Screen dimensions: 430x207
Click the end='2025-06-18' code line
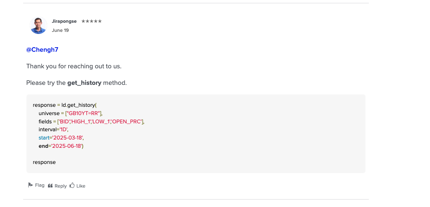(61, 146)
